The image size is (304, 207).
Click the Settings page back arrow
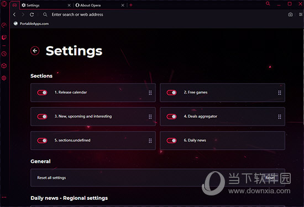[x=35, y=51]
